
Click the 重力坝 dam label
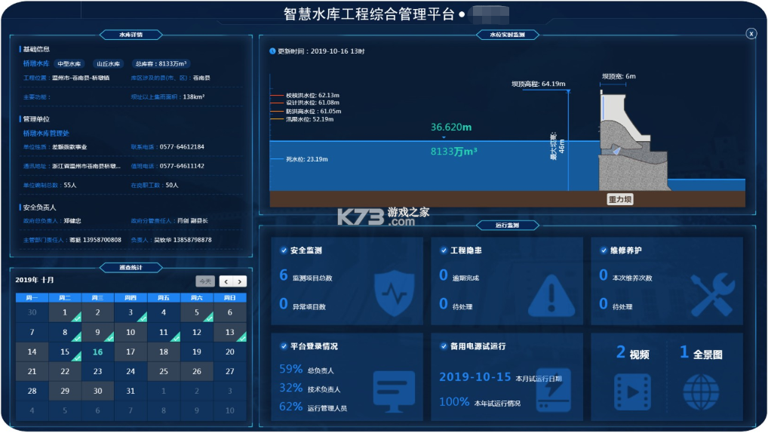tap(620, 199)
